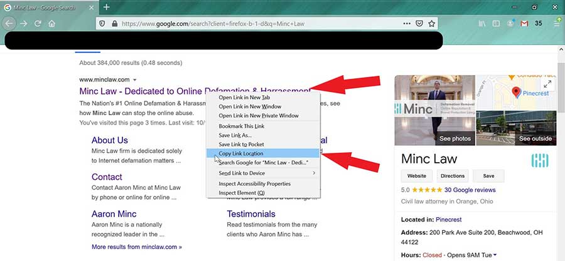Click More results from minclaw.com

coord(137,247)
